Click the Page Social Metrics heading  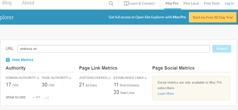pyautogui.click(x=173, y=68)
